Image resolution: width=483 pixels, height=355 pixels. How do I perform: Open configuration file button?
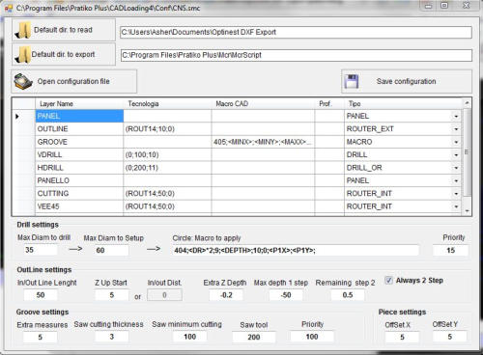(x=74, y=82)
